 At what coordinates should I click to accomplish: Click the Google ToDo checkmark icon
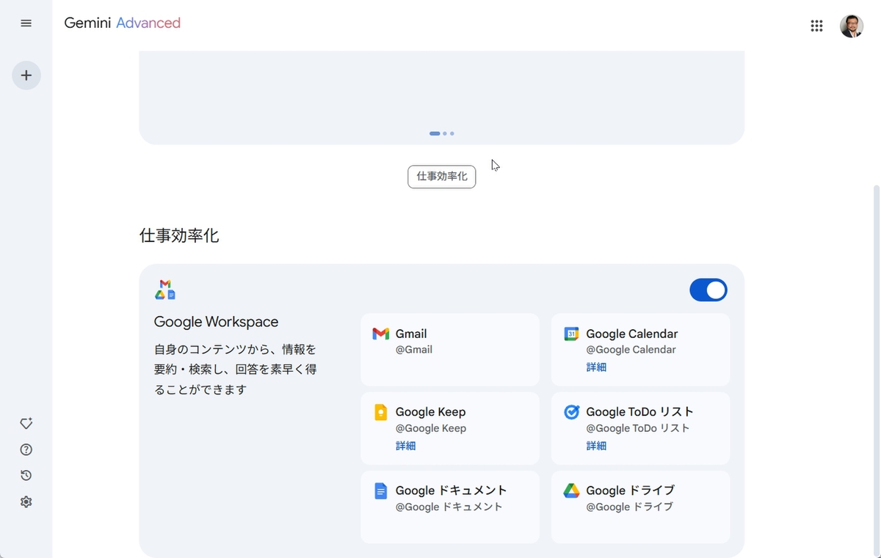[x=571, y=412]
